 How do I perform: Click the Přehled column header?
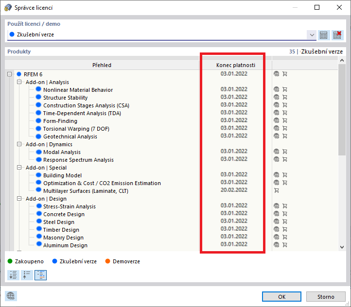102,65
